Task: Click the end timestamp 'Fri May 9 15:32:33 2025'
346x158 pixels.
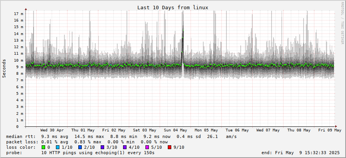Action: [x=307, y=153]
